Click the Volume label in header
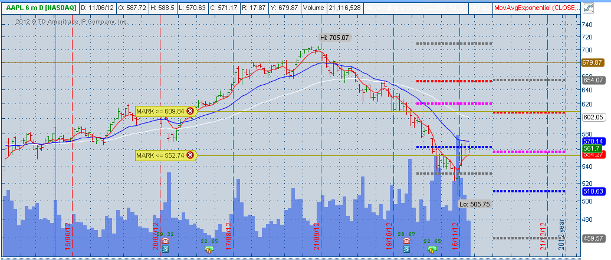This screenshot has height=260, width=611. point(313,8)
